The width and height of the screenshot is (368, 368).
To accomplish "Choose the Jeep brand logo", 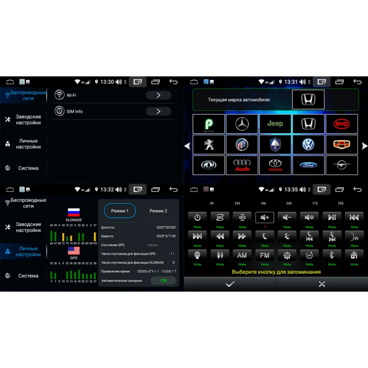I will click(x=275, y=124).
